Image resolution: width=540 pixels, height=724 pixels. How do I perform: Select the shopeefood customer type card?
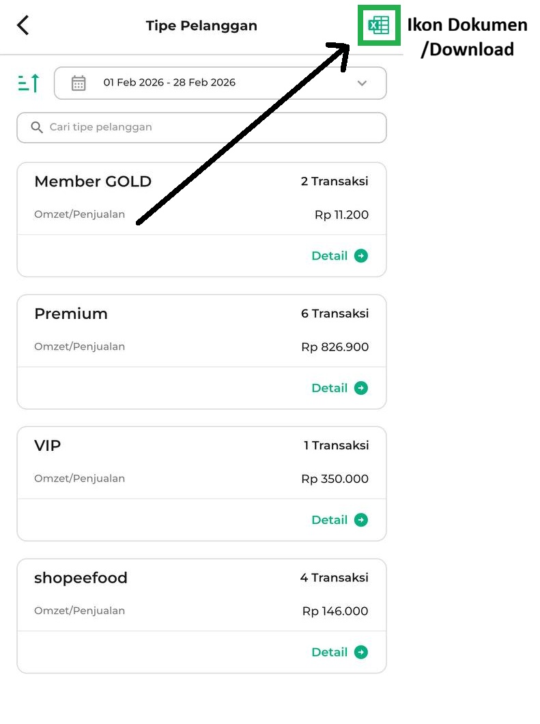201,596
